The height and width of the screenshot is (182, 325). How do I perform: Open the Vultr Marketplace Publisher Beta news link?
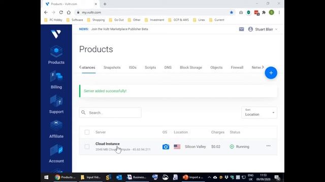pyautogui.click(x=120, y=29)
